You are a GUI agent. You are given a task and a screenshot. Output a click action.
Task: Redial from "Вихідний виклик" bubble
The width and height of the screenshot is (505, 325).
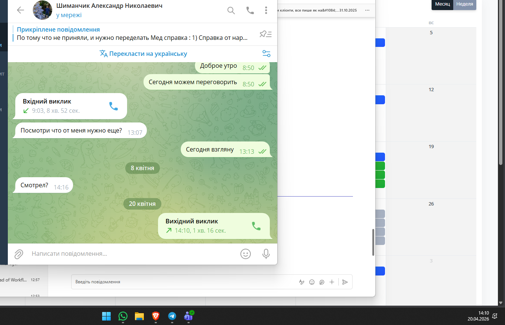256,226
